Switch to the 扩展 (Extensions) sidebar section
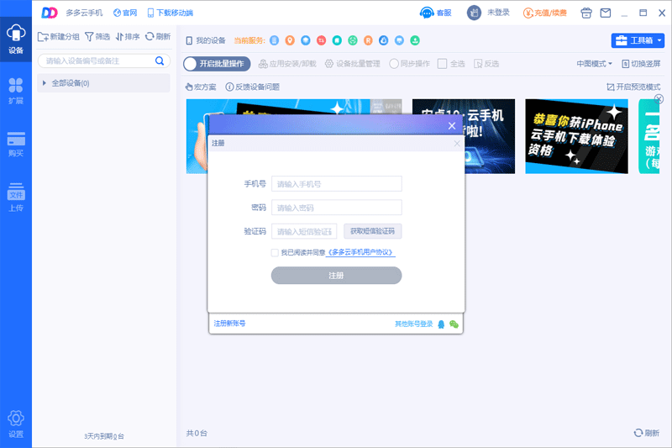The image size is (672, 448). coord(16,90)
